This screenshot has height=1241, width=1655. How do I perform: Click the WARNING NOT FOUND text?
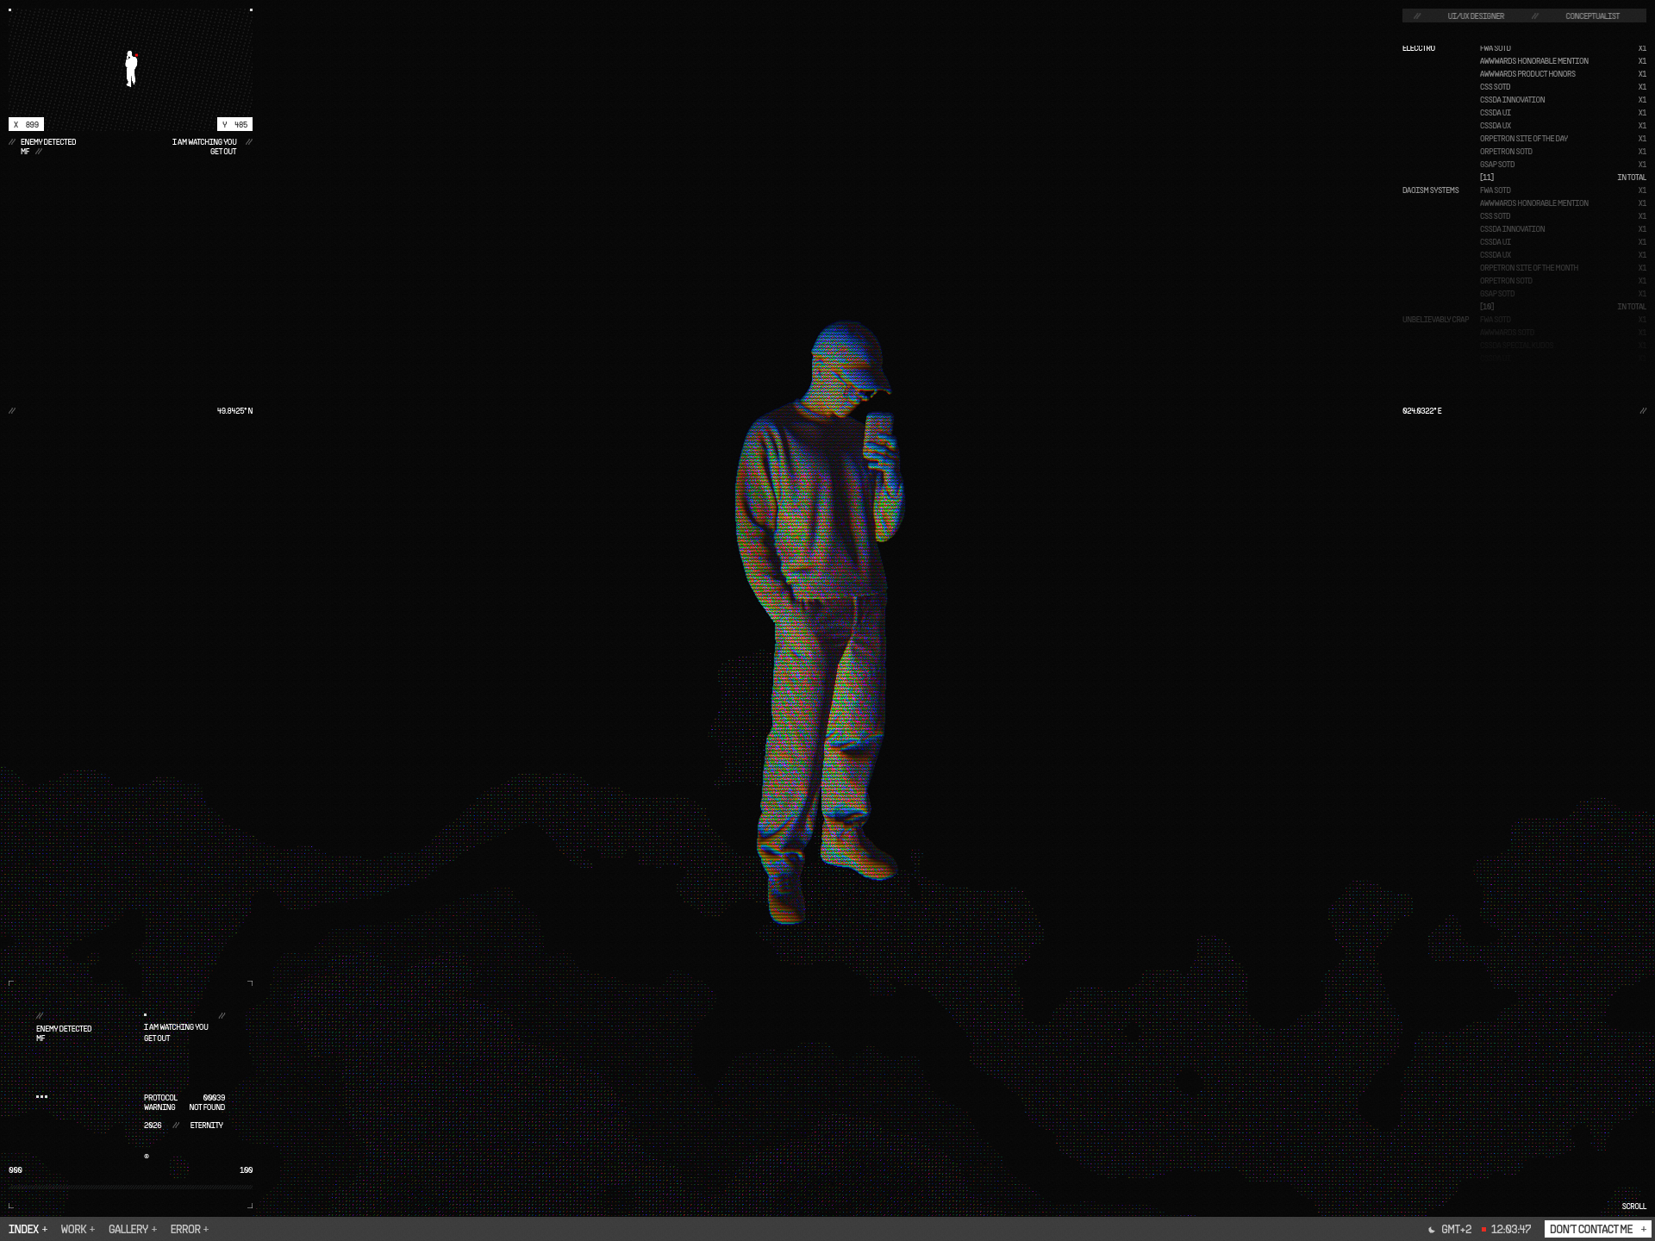[x=184, y=1107]
